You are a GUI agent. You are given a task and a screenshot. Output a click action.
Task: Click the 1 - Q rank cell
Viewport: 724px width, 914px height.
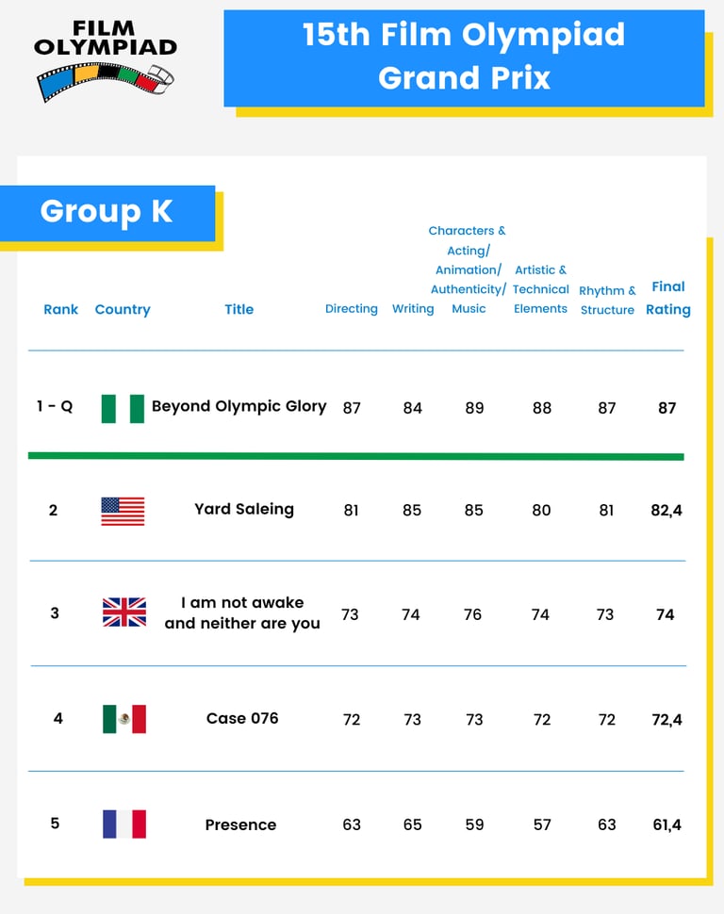pos(55,406)
